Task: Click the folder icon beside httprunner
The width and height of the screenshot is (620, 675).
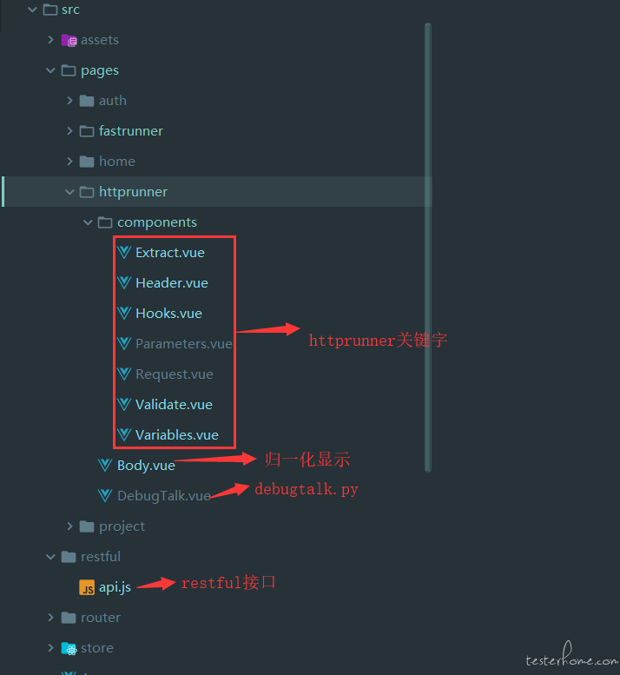Action: pyautogui.click(x=87, y=192)
